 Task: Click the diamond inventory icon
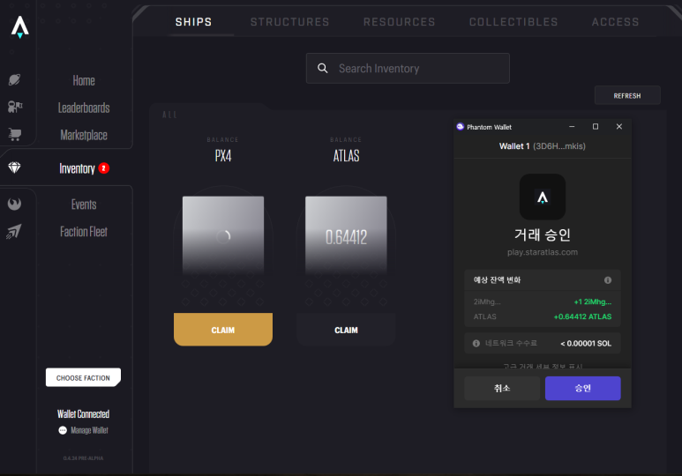[x=14, y=167]
